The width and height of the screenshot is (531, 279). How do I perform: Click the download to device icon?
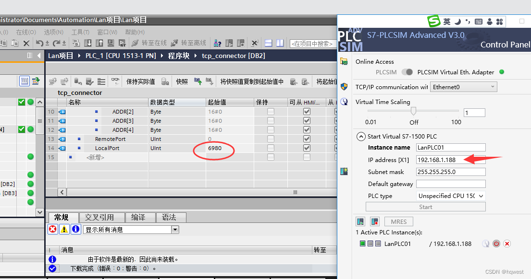pyautogui.click(x=88, y=43)
